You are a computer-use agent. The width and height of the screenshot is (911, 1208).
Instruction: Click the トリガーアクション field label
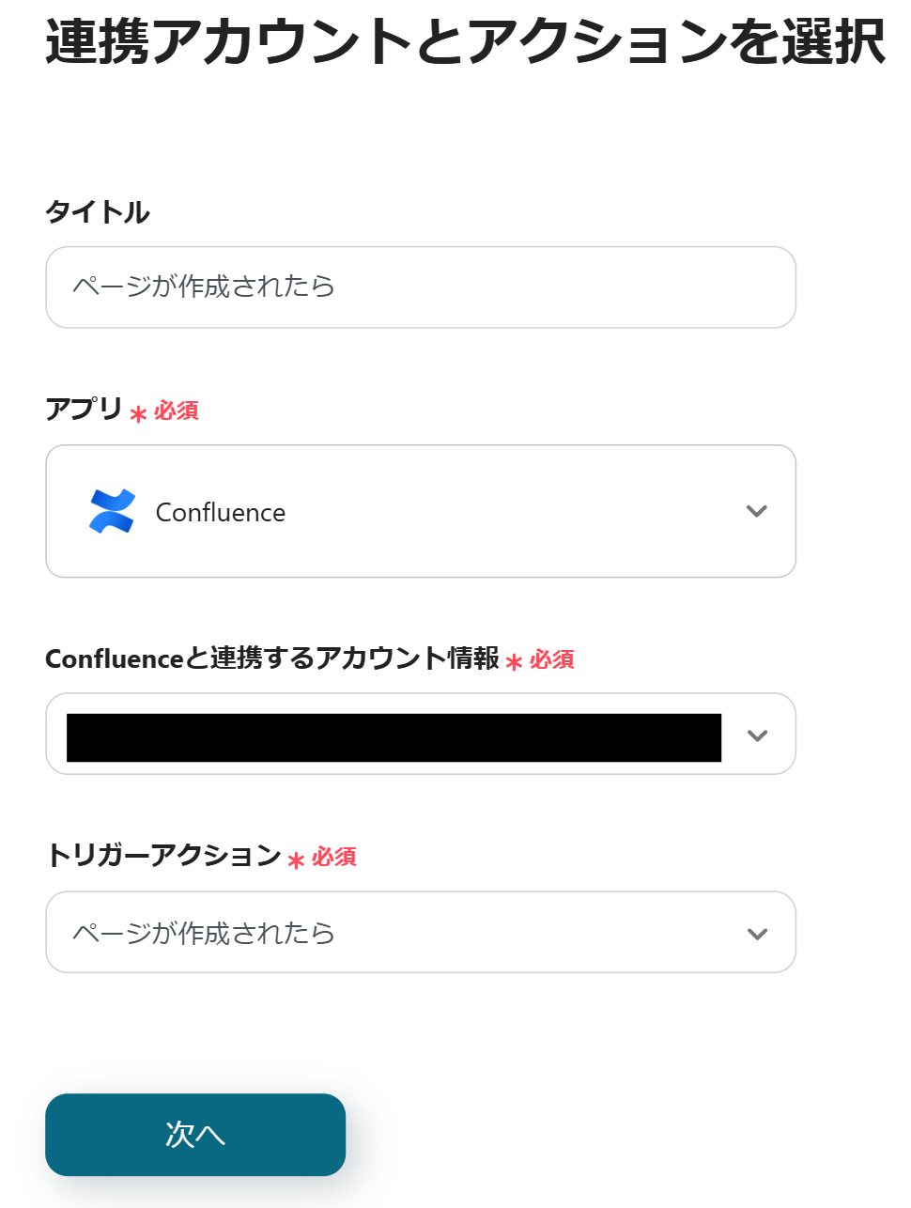[x=163, y=855]
